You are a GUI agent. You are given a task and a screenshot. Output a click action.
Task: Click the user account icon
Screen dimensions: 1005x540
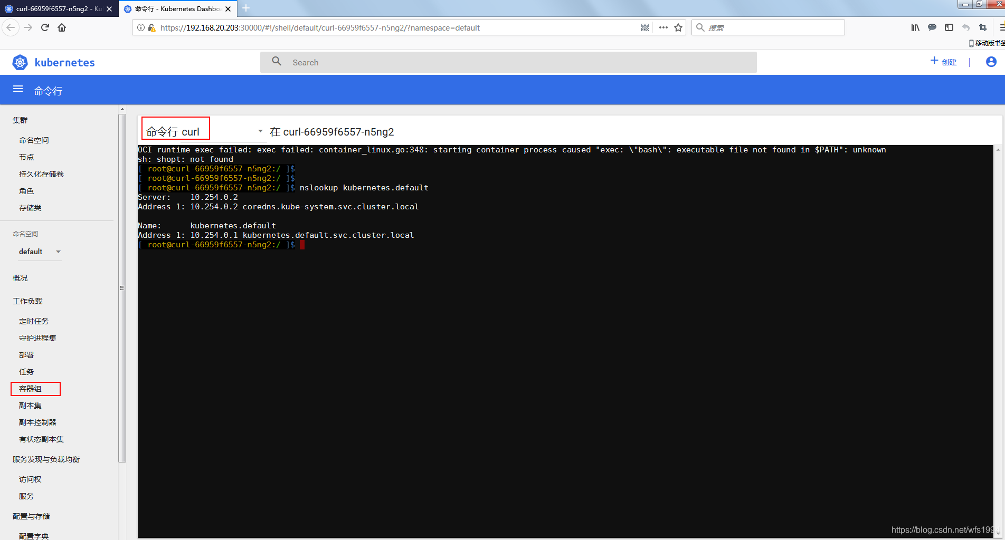pos(991,62)
